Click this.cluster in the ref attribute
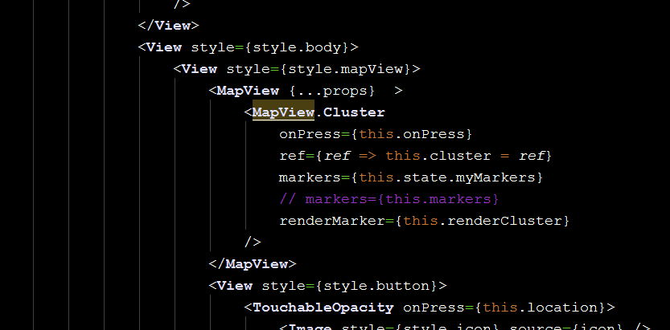 [x=438, y=156]
